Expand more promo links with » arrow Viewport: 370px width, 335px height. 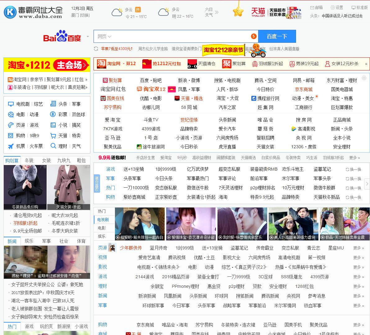(366, 64)
